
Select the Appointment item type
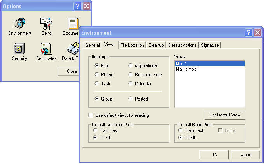pos(131,65)
